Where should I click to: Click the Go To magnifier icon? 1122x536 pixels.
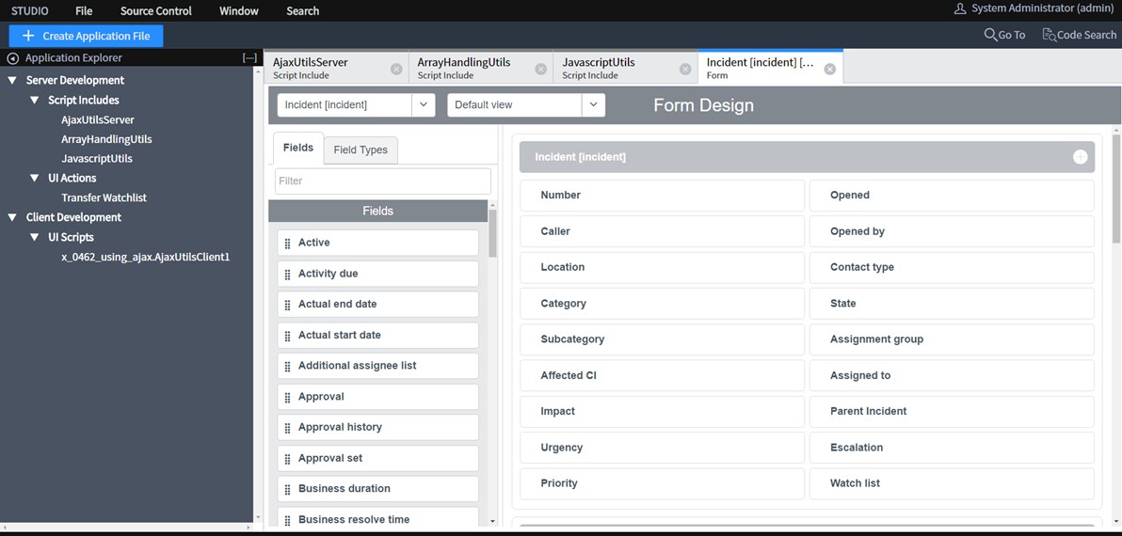[990, 34]
